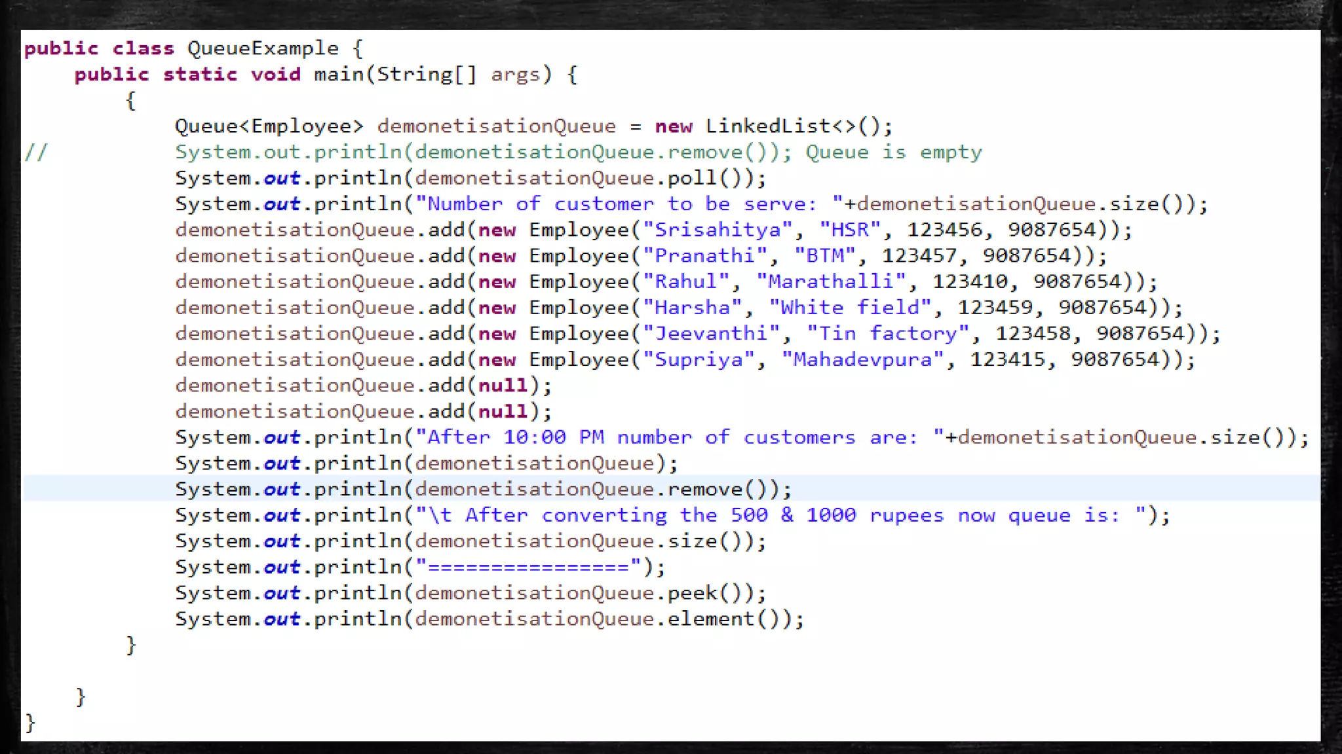This screenshot has width=1342, height=754.
Task: Click the "Srisahitya" string literal
Action: click(x=718, y=230)
